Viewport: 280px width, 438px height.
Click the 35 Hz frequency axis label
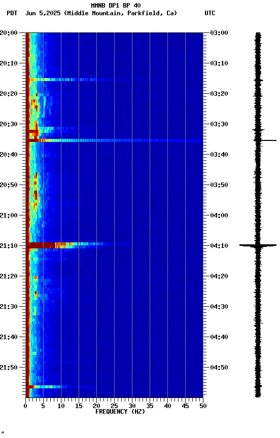point(150,406)
